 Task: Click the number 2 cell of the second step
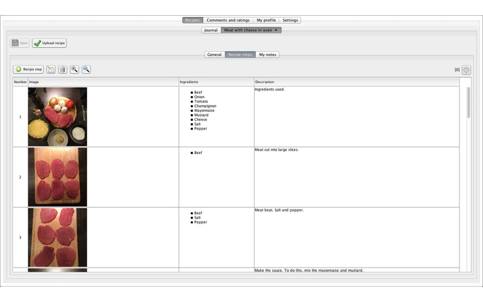21,177
